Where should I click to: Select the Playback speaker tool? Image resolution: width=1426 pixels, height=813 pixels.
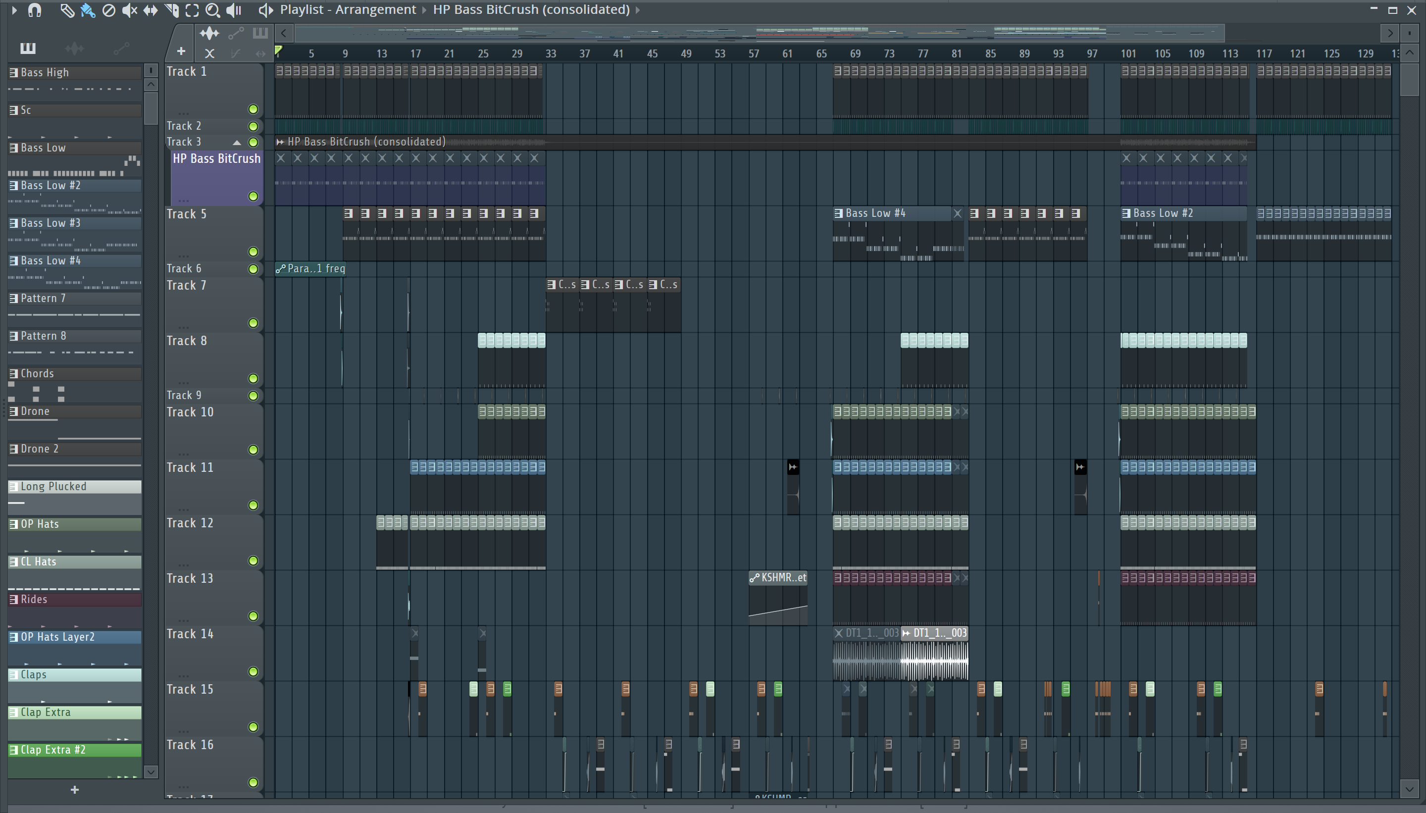234,10
